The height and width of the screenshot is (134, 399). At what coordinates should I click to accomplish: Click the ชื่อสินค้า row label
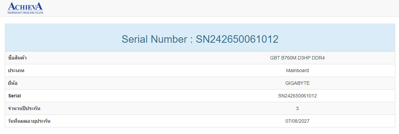17,58
